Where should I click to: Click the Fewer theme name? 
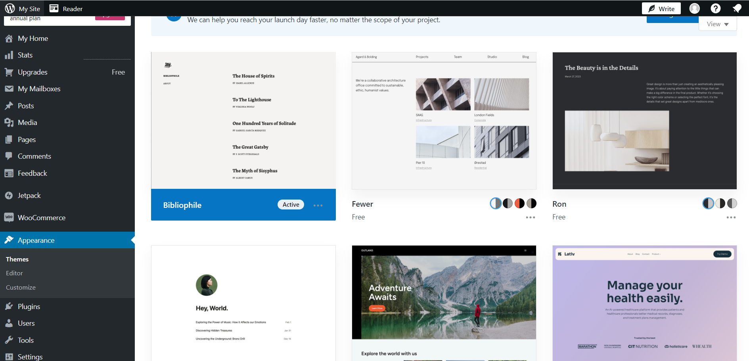(x=362, y=204)
